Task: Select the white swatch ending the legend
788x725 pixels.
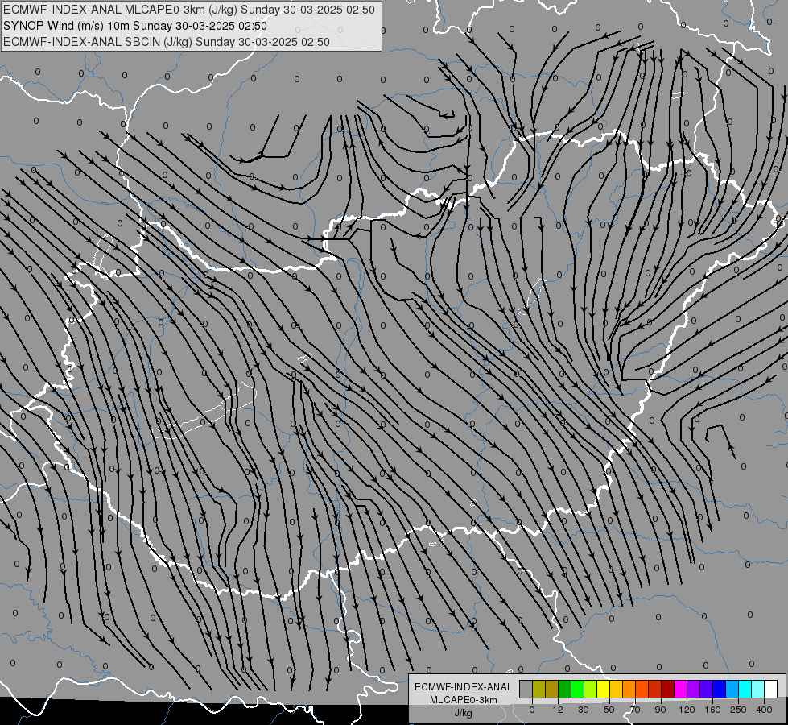Action: point(770,689)
